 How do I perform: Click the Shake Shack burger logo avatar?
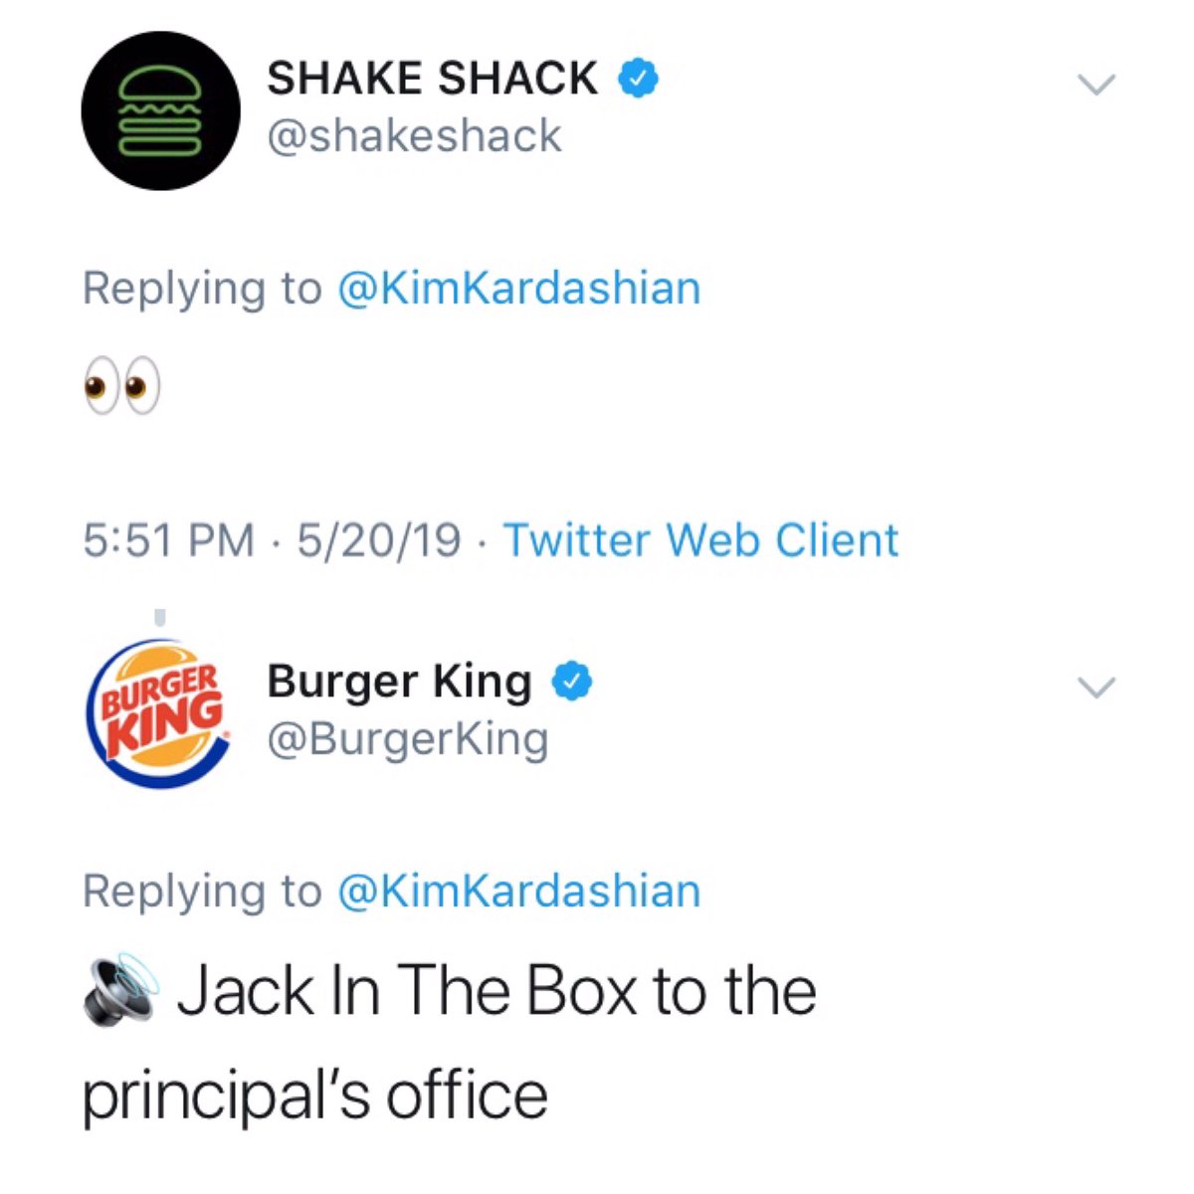[x=160, y=109]
